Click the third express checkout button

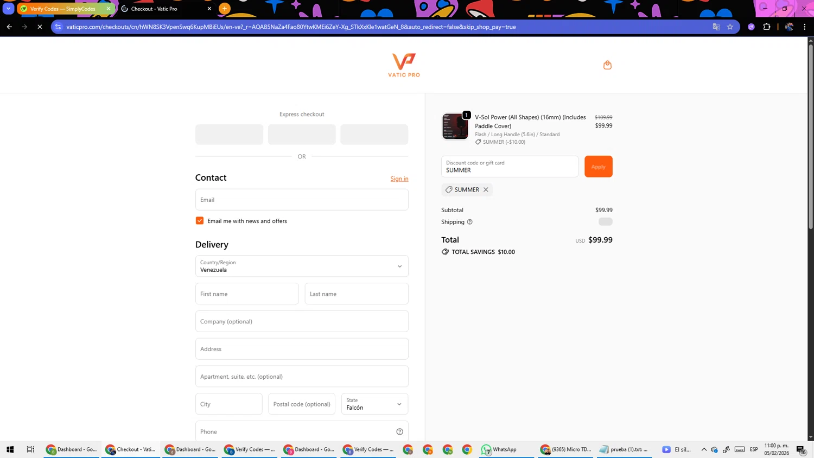pos(374,135)
